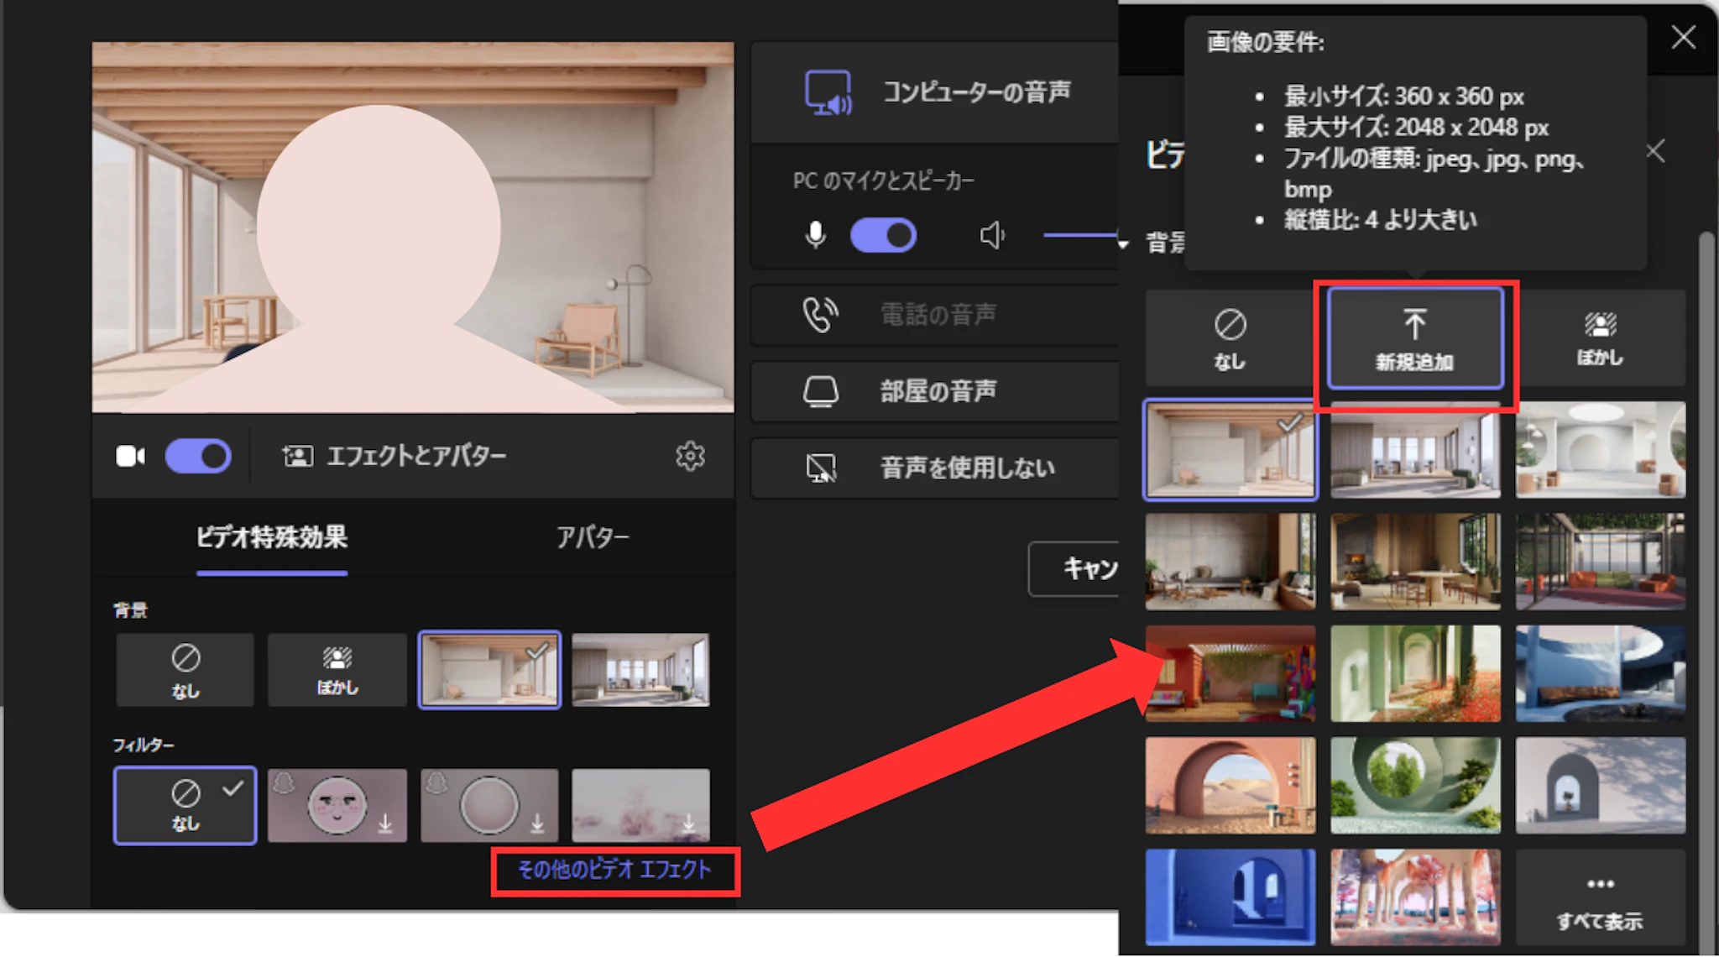This screenshot has height=957, width=1719.
Task: Click the microphone icon
Action: [x=815, y=235]
